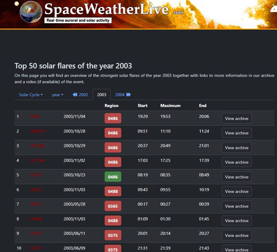277x252 pixels.
Task: View archive for the 2003/06/11 flare
Action: tap(237, 235)
